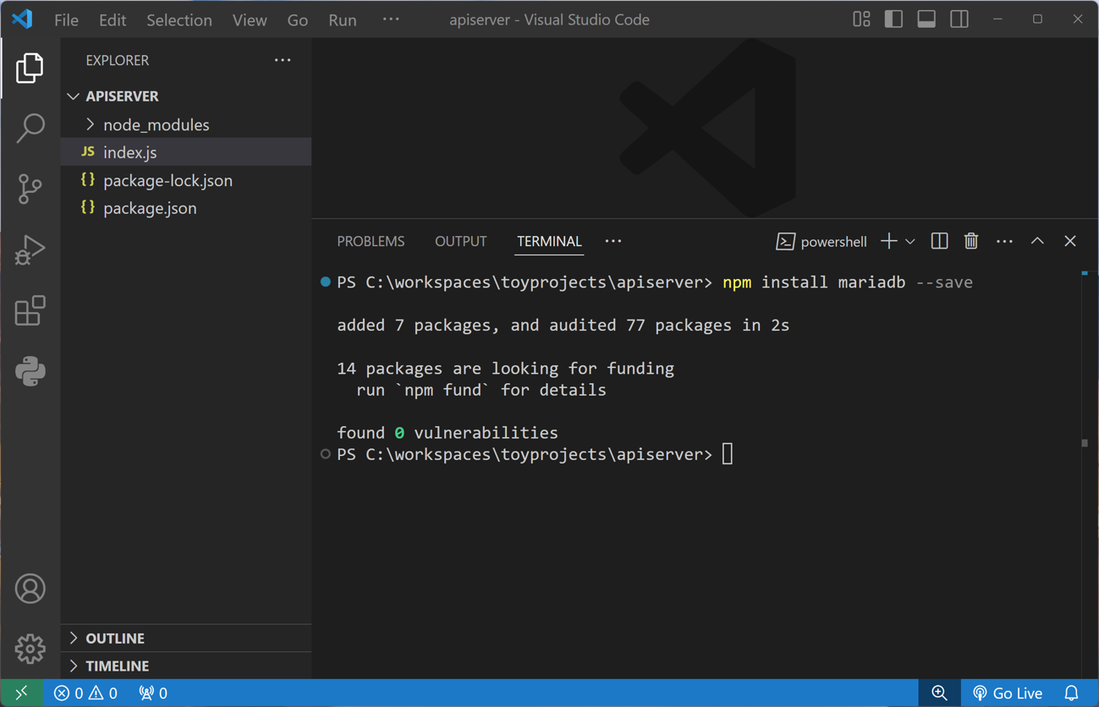Kill the terminal with trash icon
The width and height of the screenshot is (1099, 707).
(x=971, y=241)
